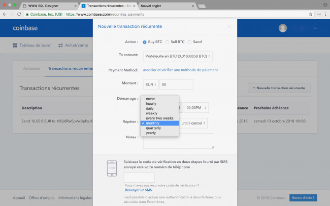This screenshot has width=330, height=206.
Task: Open Chrome's three-dot menu
Action: (x=325, y=14)
